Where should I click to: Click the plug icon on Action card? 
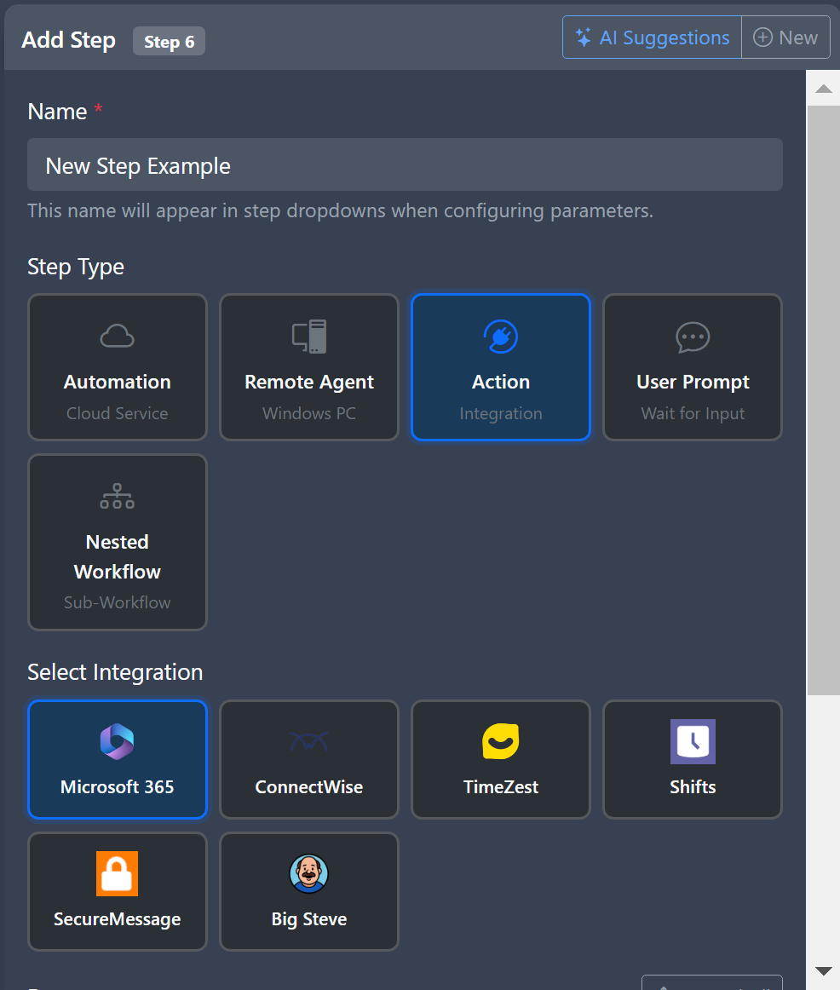[500, 337]
